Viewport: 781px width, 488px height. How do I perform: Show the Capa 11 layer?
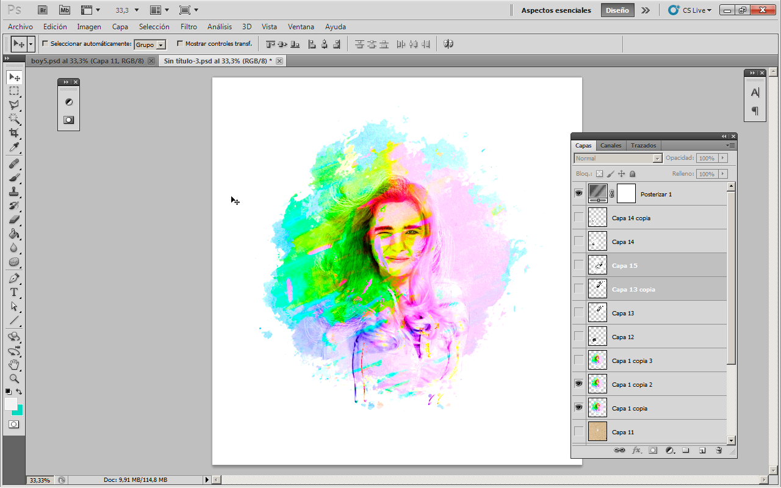pos(578,431)
